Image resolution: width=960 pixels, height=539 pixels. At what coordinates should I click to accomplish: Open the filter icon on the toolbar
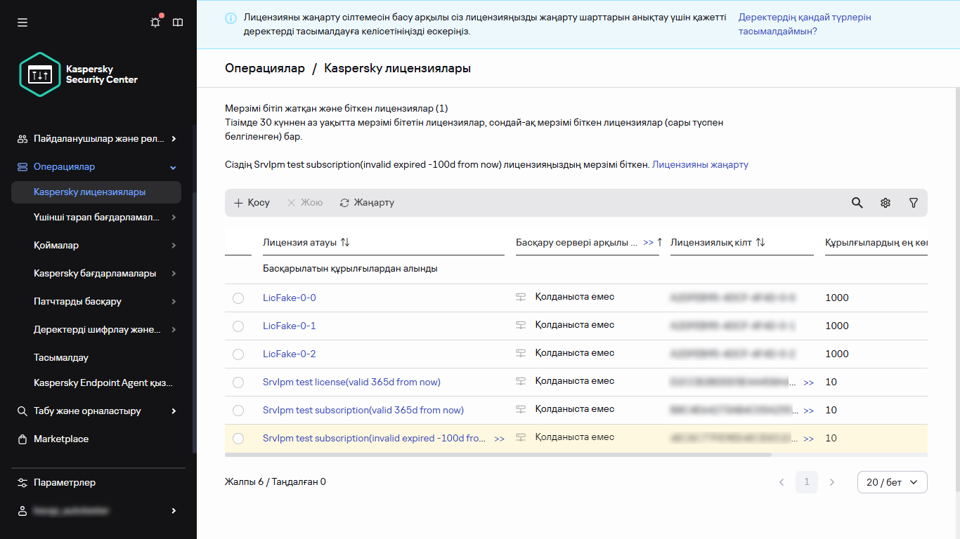pos(913,202)
